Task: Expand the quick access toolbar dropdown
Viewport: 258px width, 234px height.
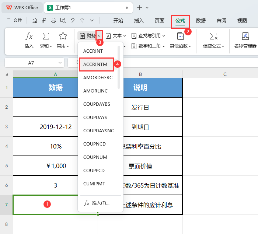Action: coord(92,21)
